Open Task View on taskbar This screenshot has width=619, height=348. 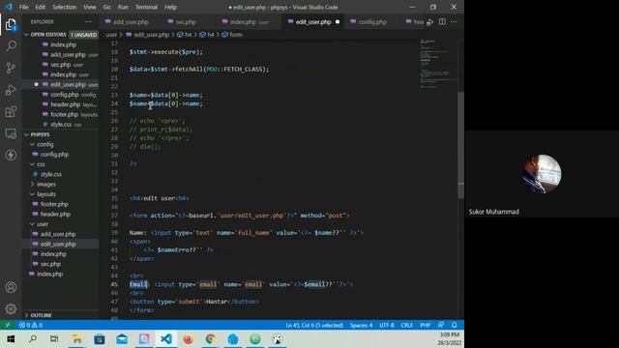point(54,339)
